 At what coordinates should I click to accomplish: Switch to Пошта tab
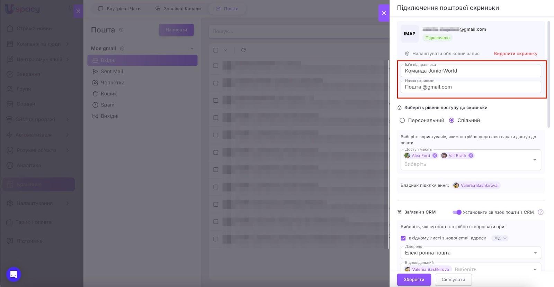227,9
